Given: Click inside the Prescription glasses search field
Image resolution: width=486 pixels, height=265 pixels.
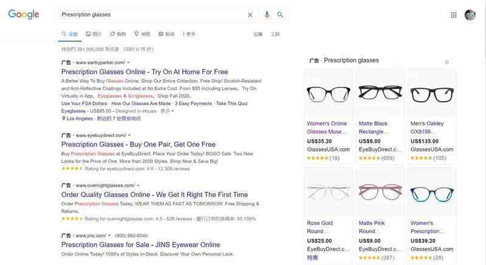Looking at the screenshot, I should point(152,15).
